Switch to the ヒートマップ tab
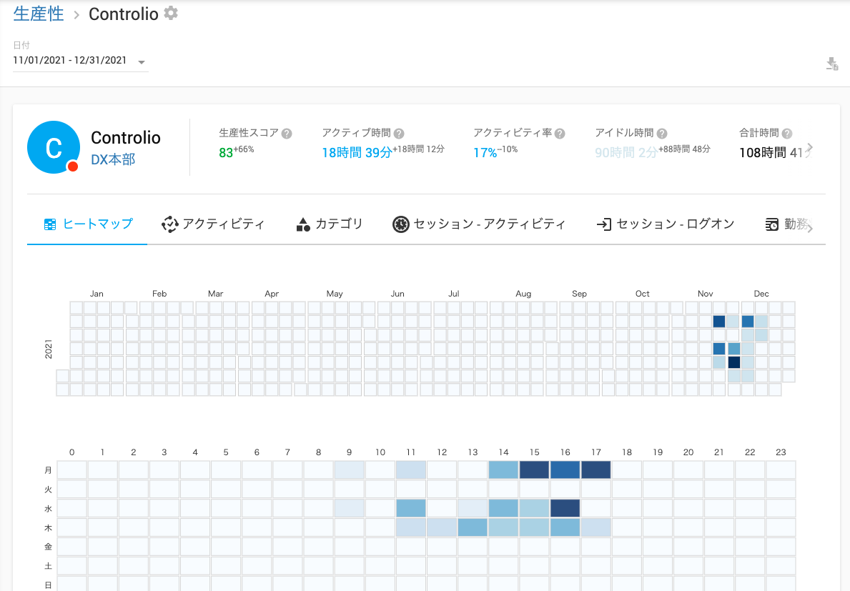The image size is (850, 591). (x=88, y=224)
